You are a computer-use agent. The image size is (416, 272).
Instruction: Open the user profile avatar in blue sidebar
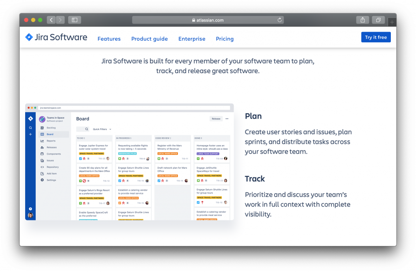(30, 215)
